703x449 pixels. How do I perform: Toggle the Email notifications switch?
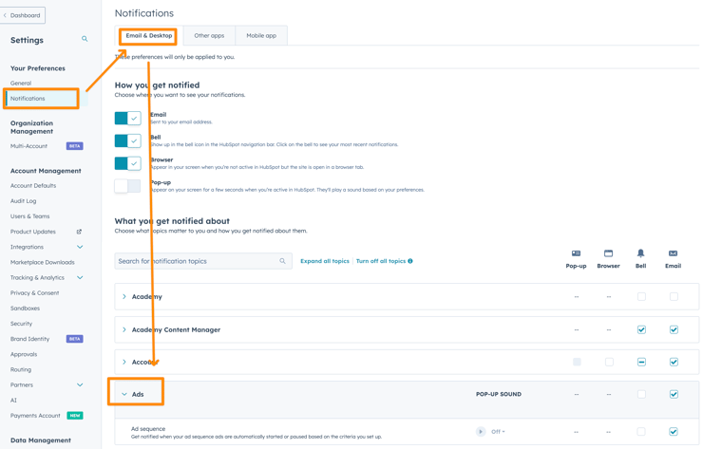point(128,119)
